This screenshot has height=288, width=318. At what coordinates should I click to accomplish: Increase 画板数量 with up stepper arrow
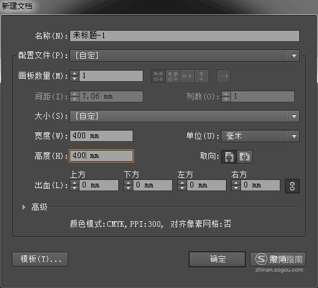[74, 73]
